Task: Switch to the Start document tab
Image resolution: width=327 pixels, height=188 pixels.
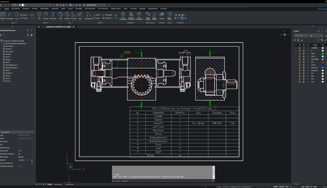Action: coord(39,27)
